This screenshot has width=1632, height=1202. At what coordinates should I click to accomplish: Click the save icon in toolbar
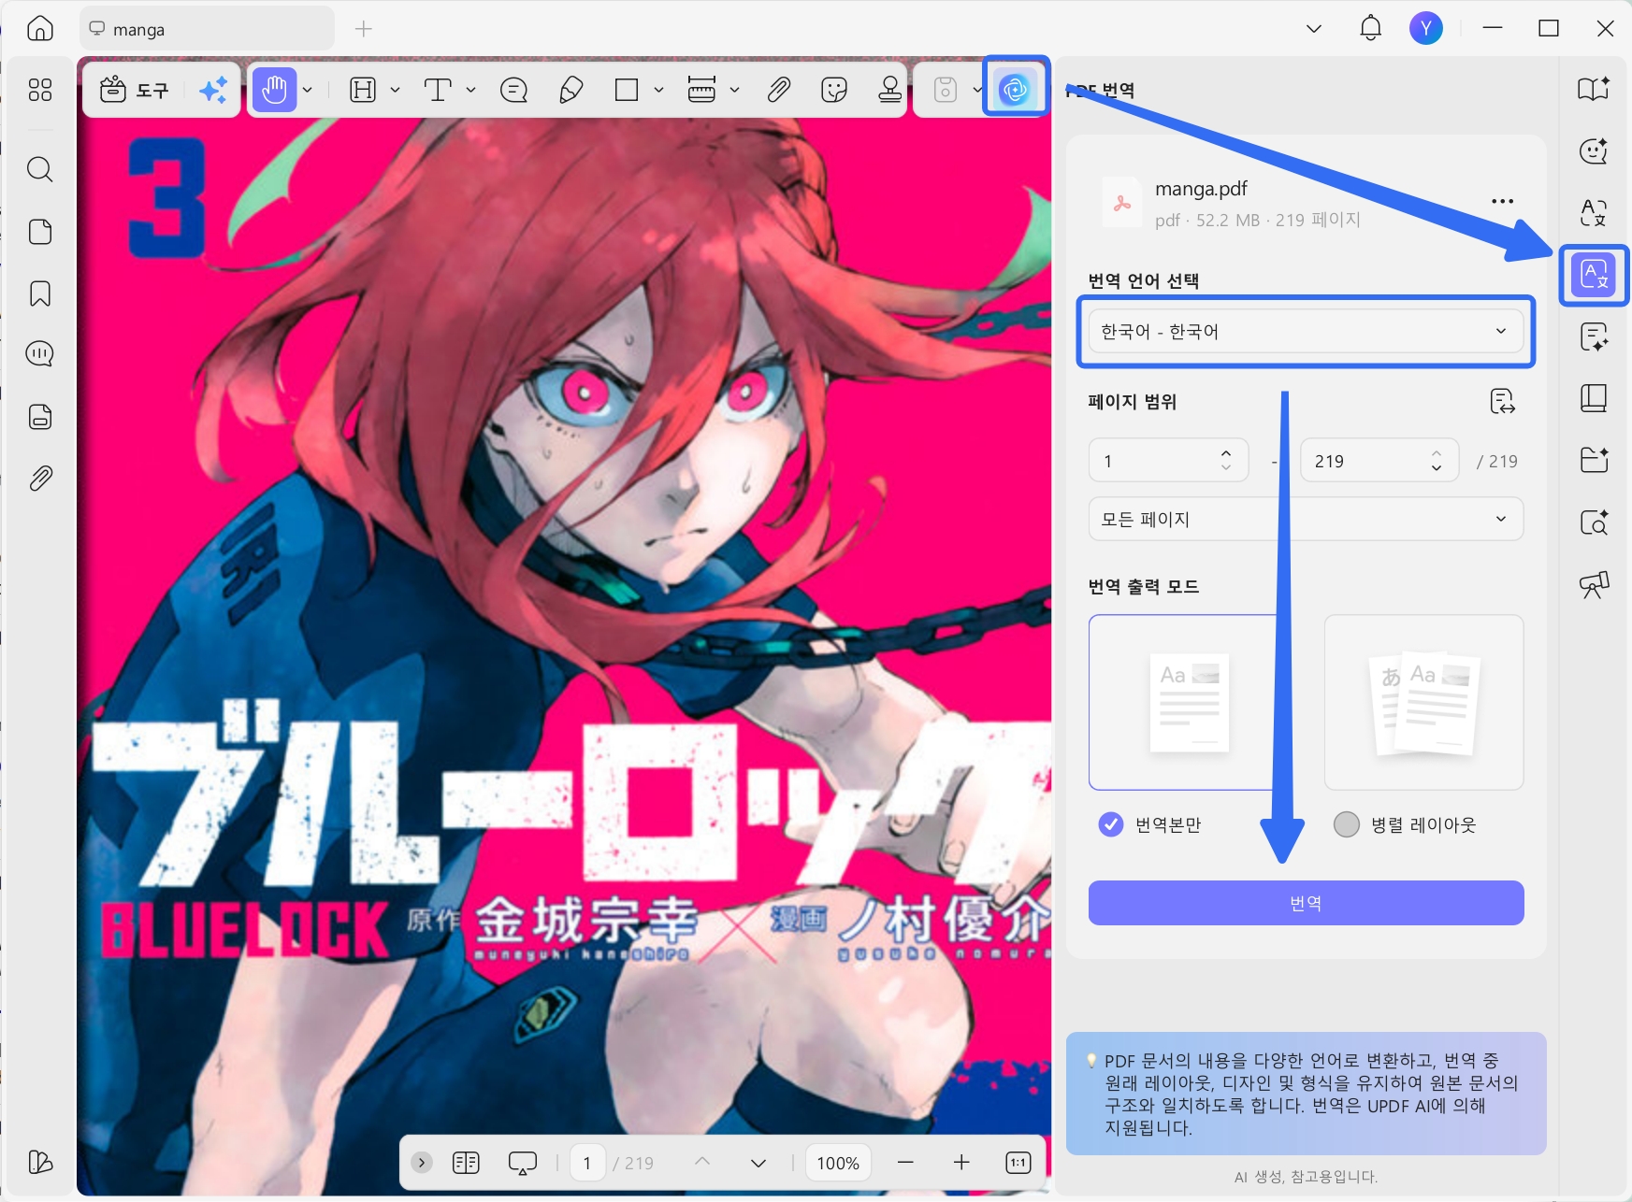point(946,90)
